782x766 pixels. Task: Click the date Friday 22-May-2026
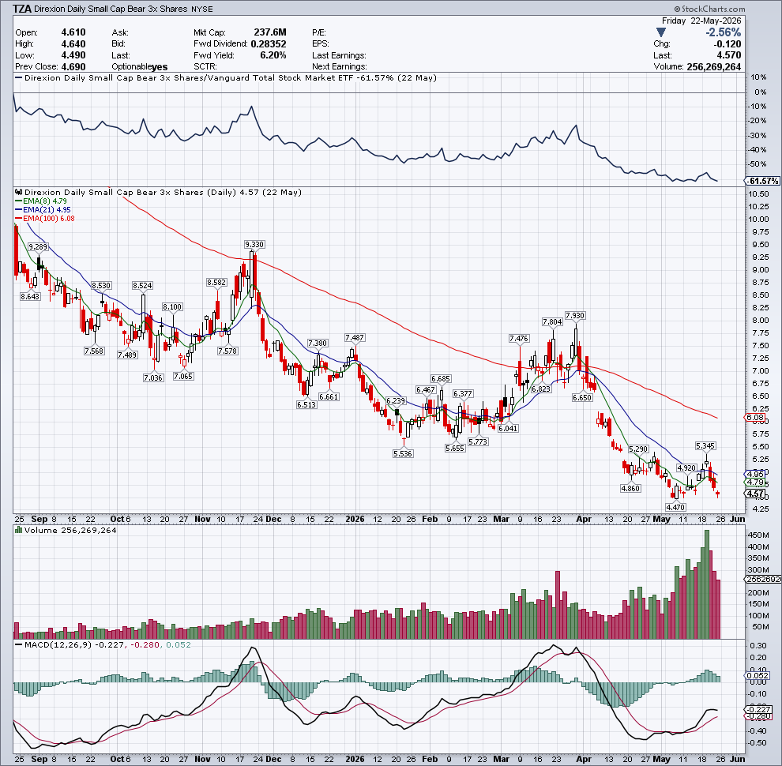pos(701,21)
